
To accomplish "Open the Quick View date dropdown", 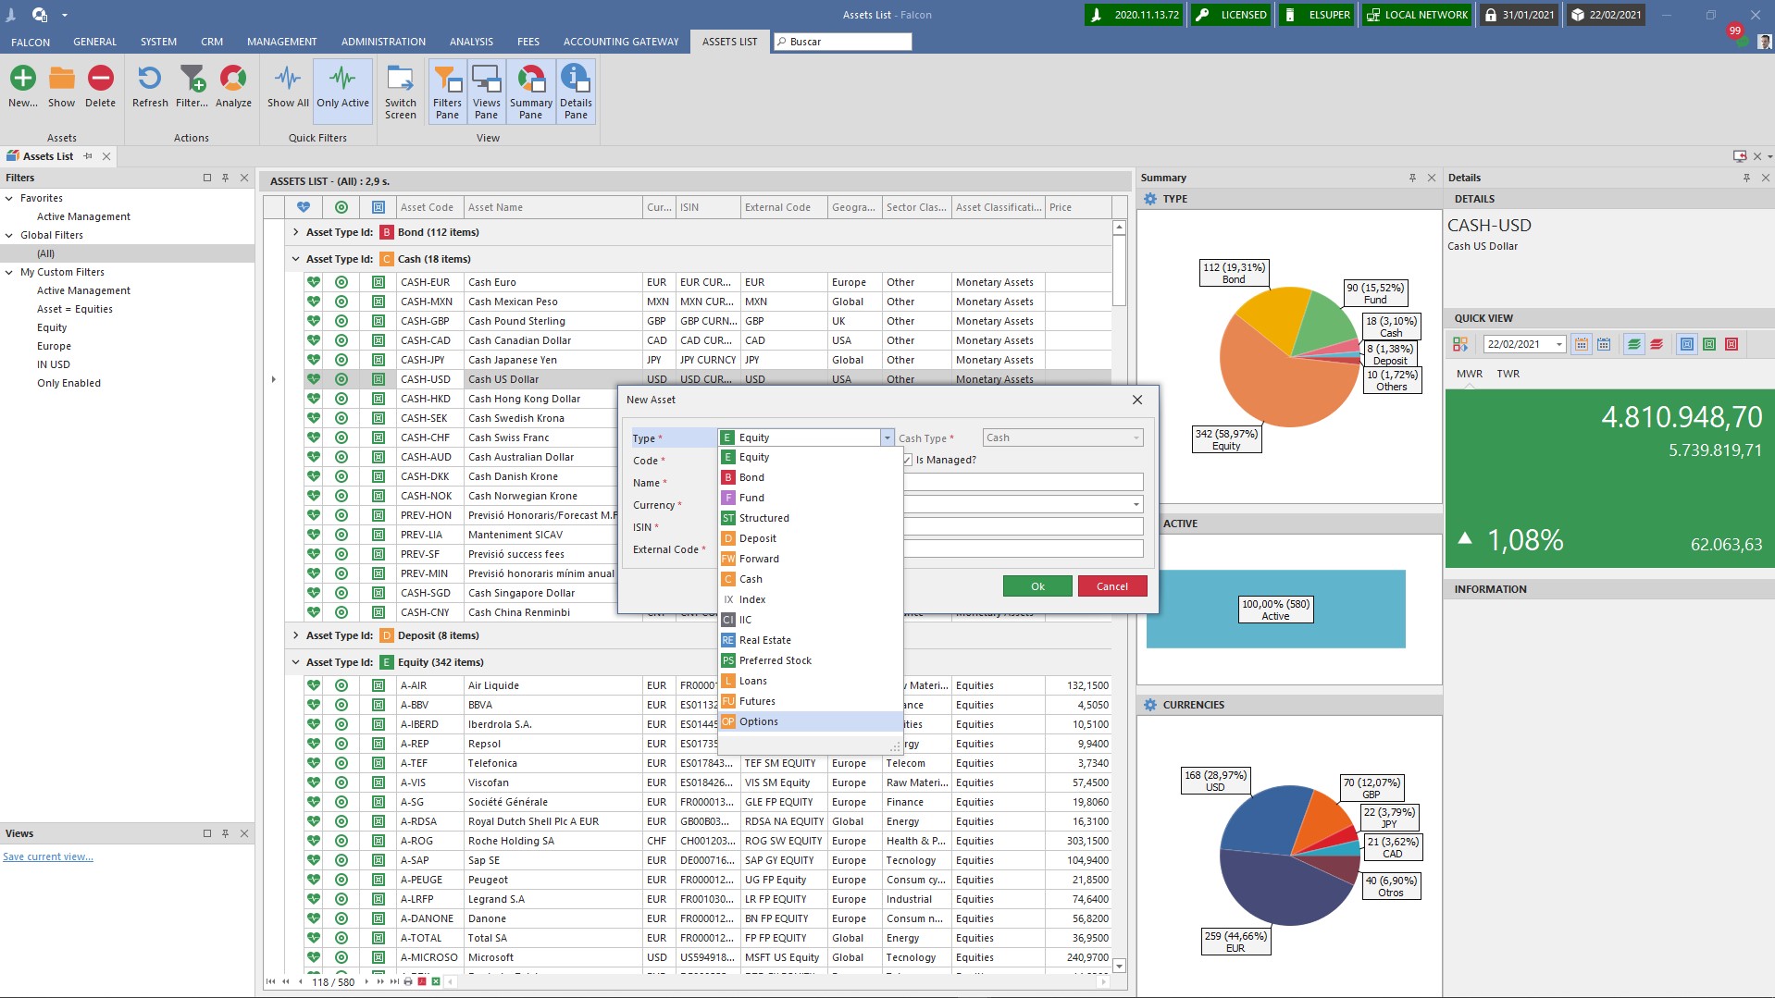I will pos(1559,344).
